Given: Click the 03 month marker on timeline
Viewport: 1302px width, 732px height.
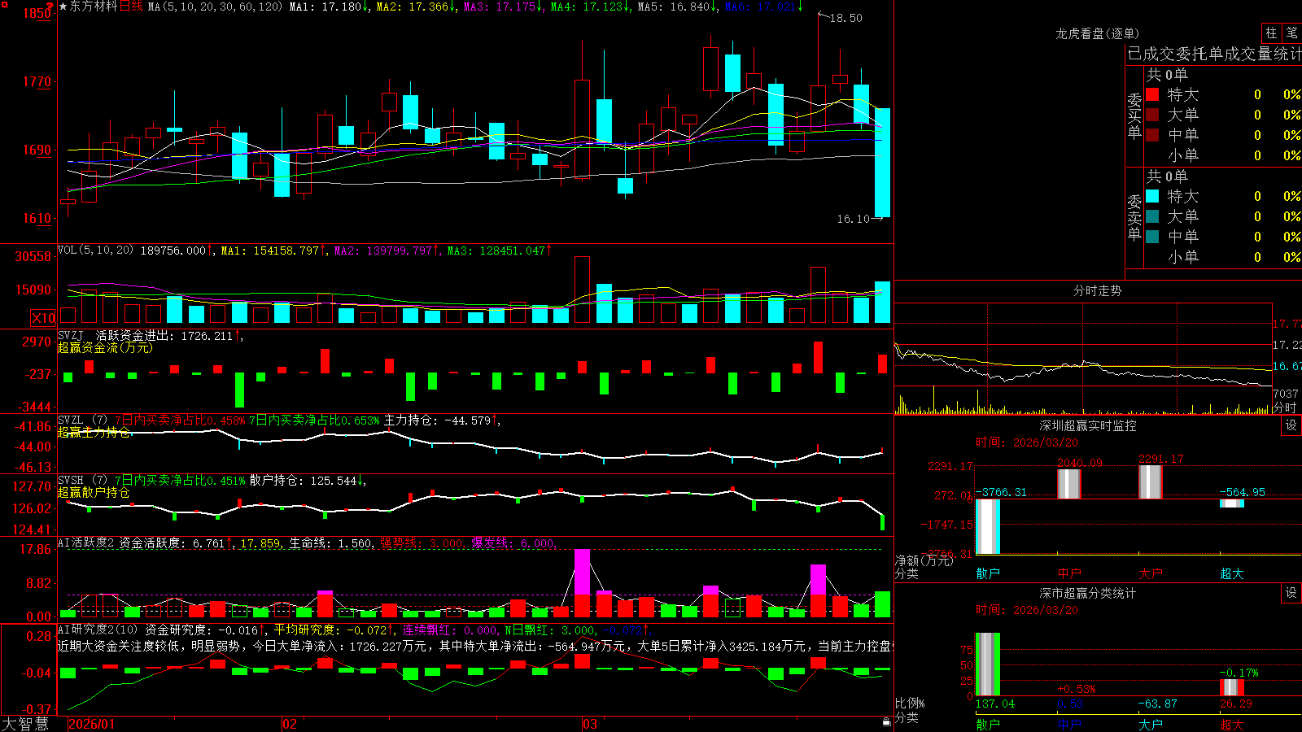Looking at the screenshot, I should click(x=590, y=724).
